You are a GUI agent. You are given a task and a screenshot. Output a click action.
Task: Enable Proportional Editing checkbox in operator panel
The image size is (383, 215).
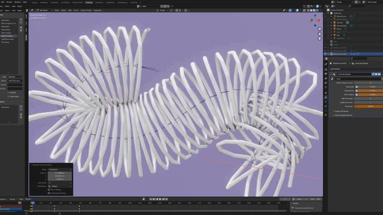pos(49,193)
